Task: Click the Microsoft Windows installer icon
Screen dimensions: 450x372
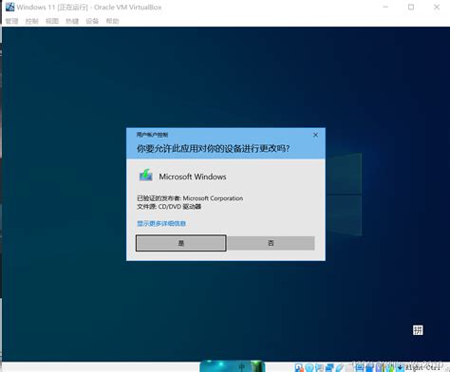Action: [145, 176]
